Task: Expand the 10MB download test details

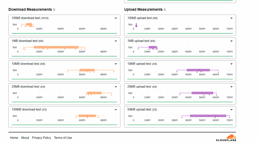Action: (116, 64)
